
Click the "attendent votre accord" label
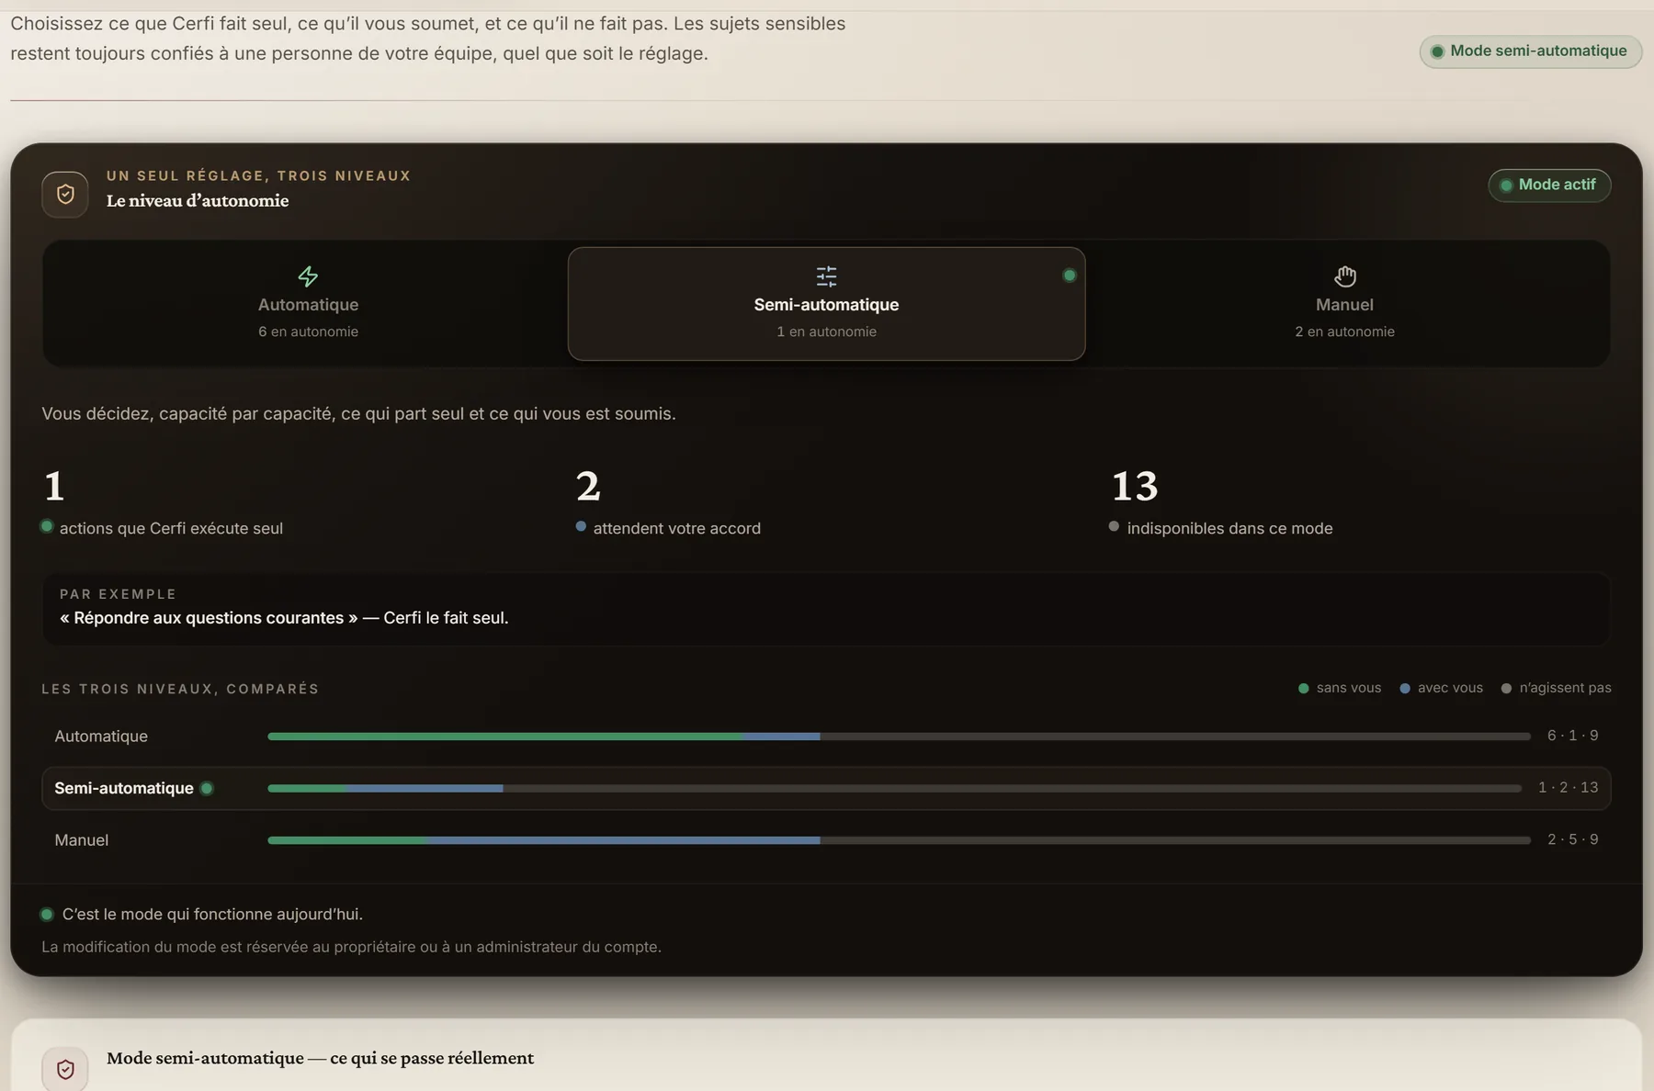676,528
